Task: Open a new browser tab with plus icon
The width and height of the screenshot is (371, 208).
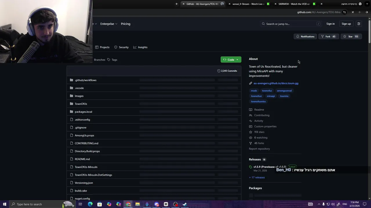Action: coord(177,4)
